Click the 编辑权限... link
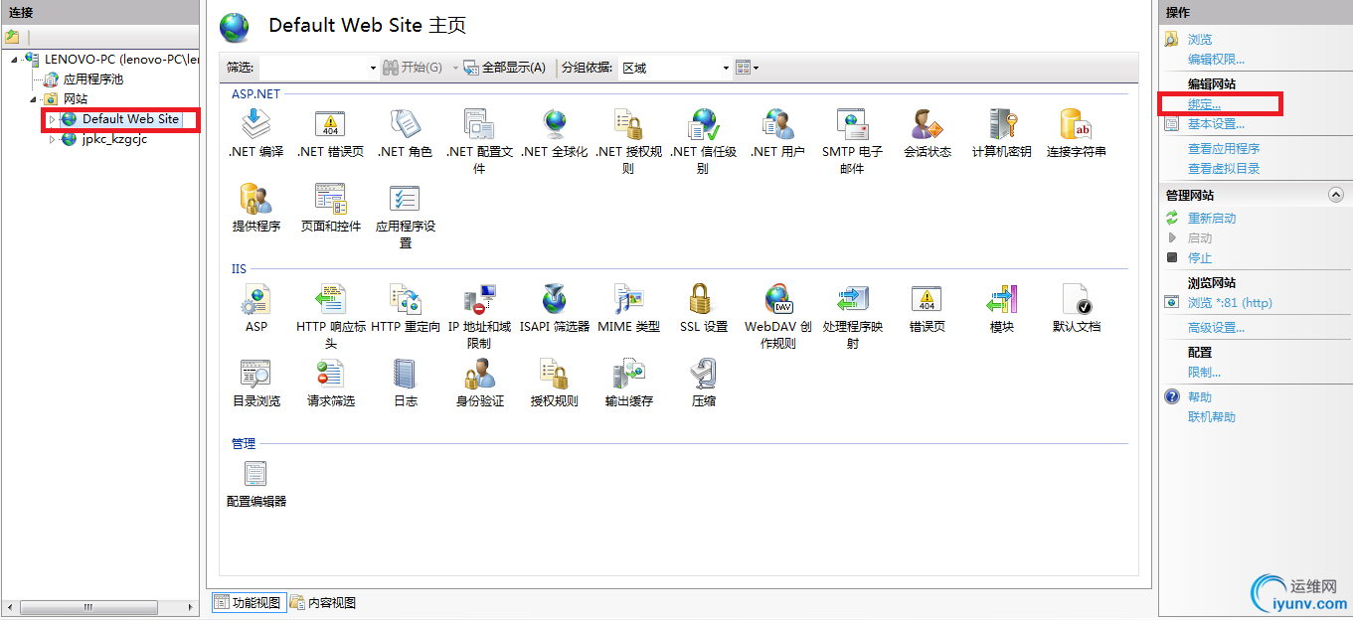Viewport: 1353px width, 620px height. (1216, 60)
